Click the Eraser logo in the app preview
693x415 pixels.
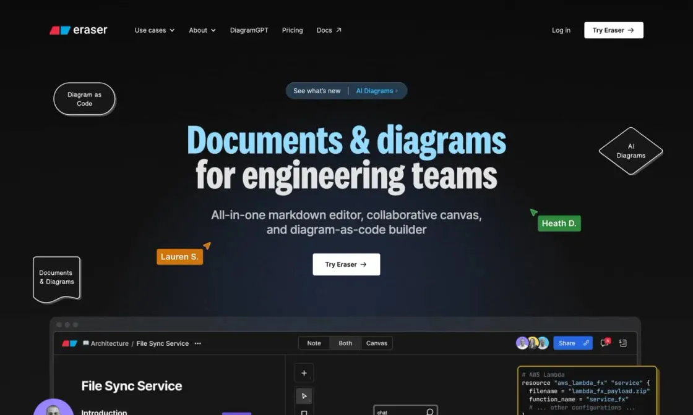(x=69, y=343)
